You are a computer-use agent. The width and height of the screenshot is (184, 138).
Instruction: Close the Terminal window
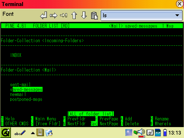pos(179,4)
